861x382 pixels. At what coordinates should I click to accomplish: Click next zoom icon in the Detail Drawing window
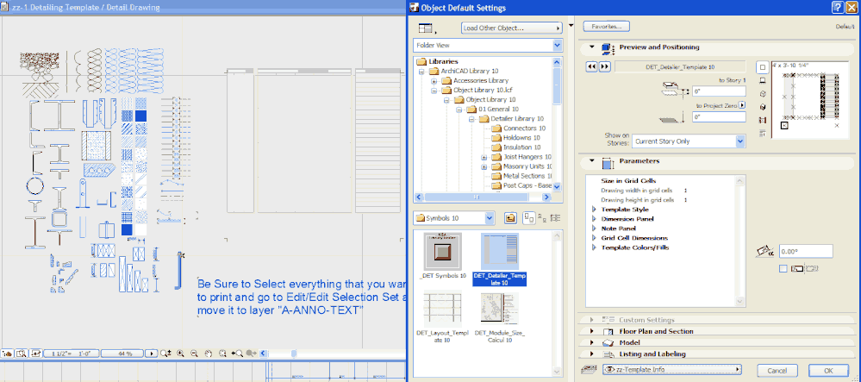pyautogui.click(x=252, y=354)
